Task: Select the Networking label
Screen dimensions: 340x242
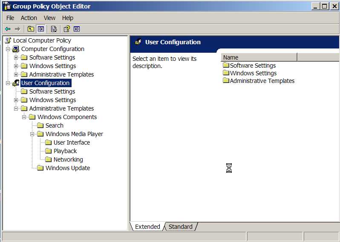Action: coord(68,159)
